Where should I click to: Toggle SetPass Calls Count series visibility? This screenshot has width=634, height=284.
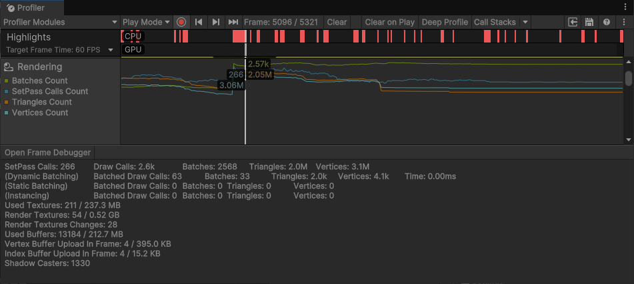coord(7,92)
